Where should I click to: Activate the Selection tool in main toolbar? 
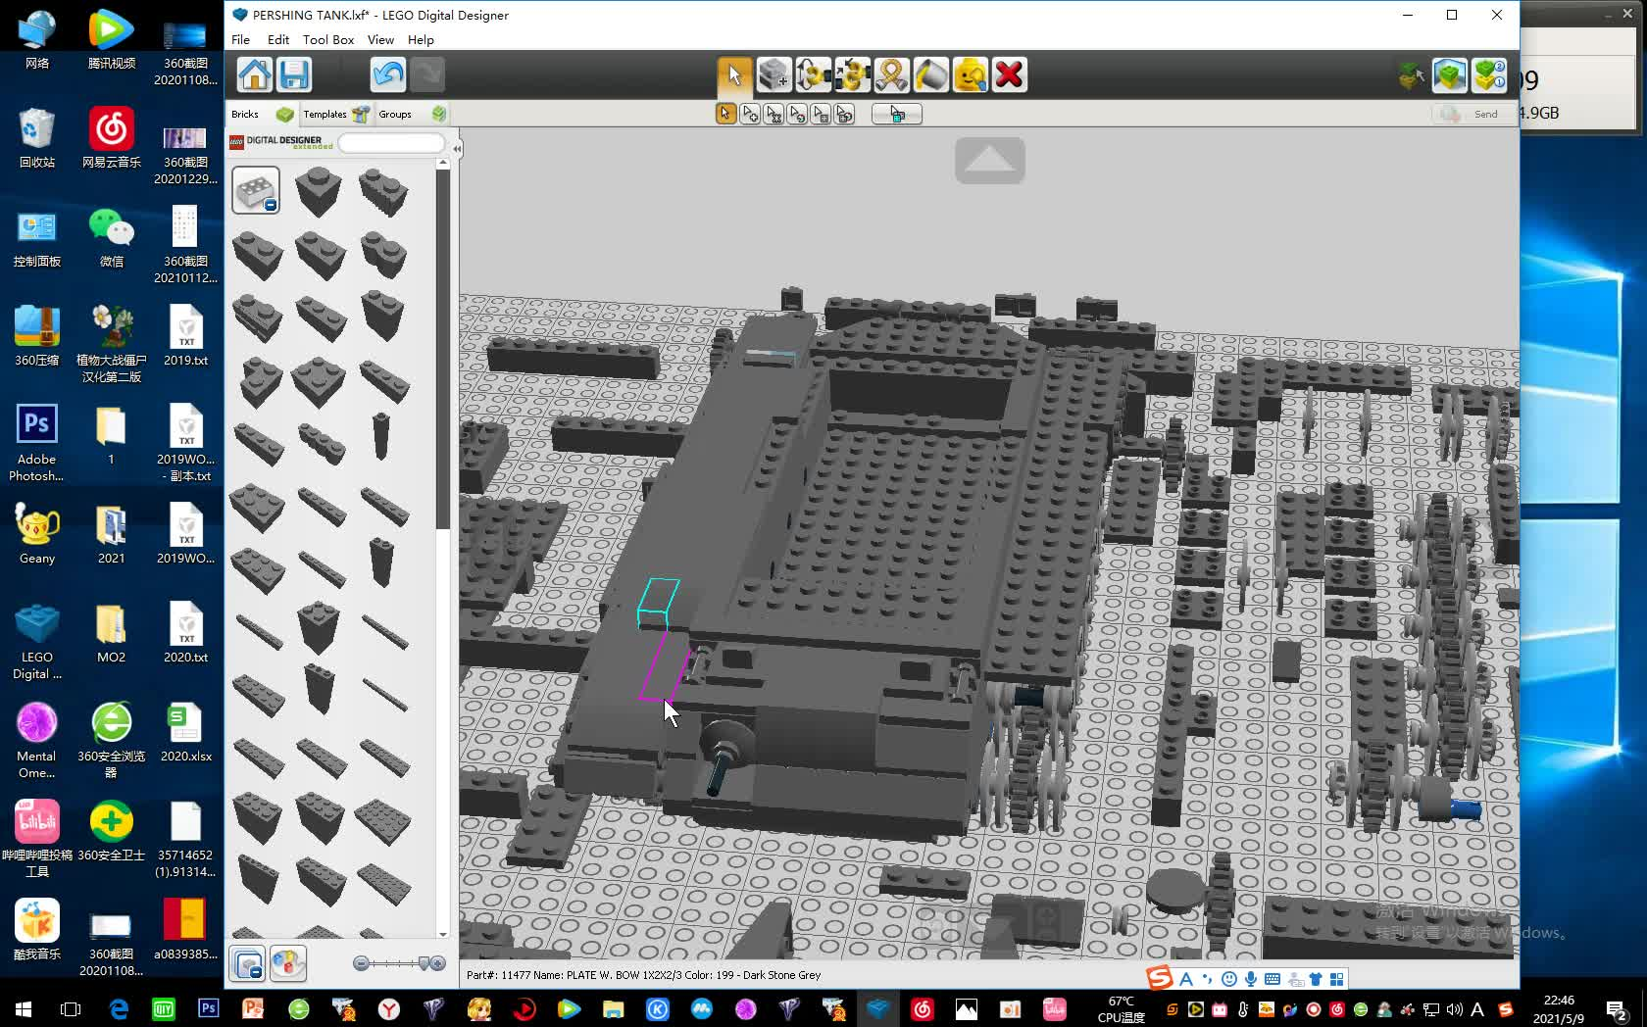point(734,74)
